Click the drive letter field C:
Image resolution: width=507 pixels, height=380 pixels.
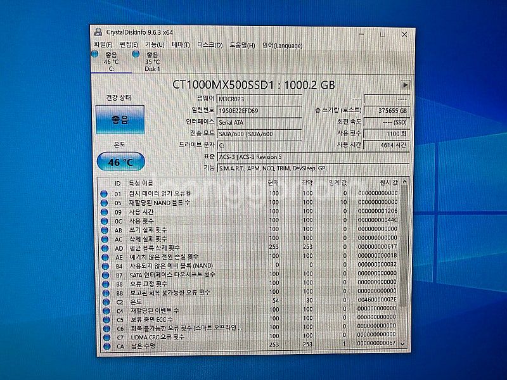259,146
